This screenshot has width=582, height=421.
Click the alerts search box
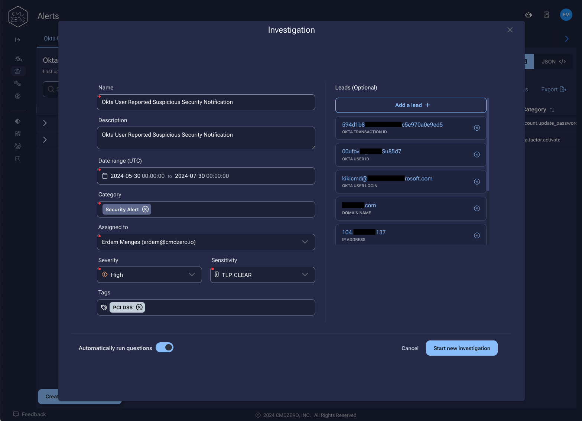point(51,89)
